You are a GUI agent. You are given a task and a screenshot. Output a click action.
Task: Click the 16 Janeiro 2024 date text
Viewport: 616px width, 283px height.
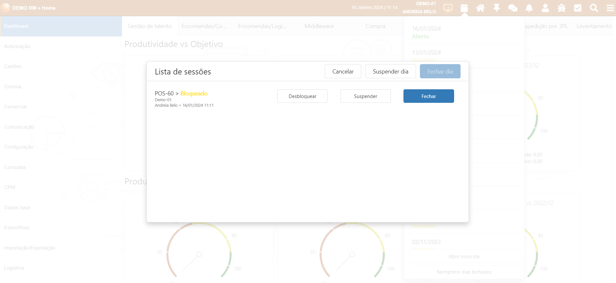(x=367, y=7)
